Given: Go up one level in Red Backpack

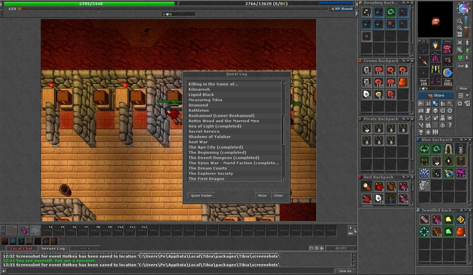Looking at the screenshot, I should click(404, 177).
